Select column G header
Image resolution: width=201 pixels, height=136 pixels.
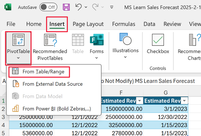coord(166,93)
